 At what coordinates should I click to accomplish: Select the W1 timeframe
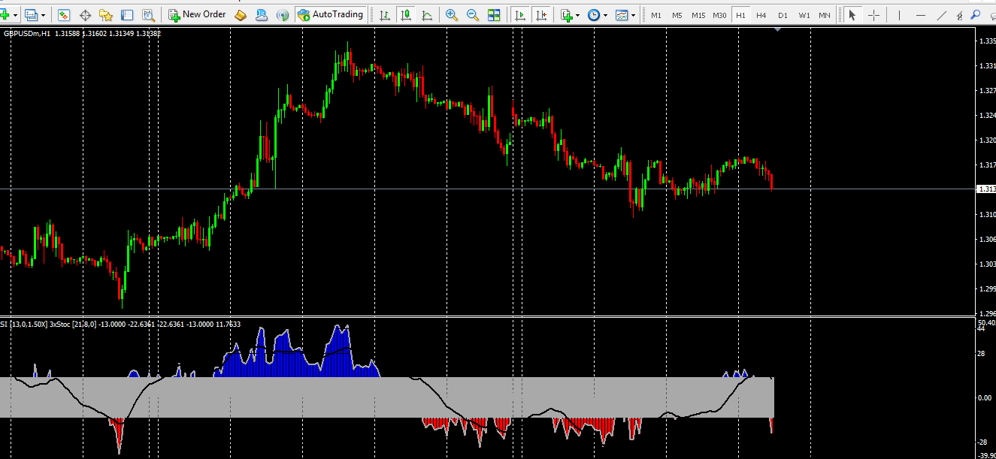pyautogui.click(x=804, y=15)
